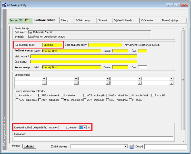Click the save diskette icon near Důvod
Image resolution: width=191 pixels, height=154 pixels.
click(x=131, y=147)
